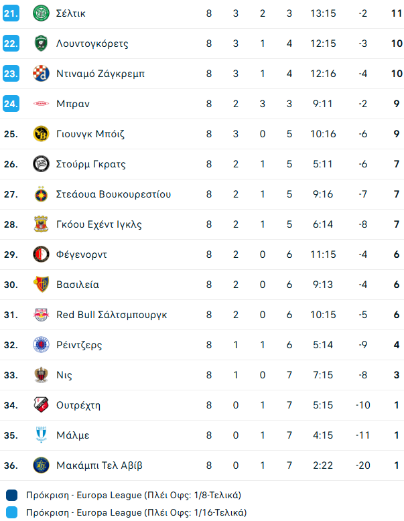Click the Celtic club crest icon
The image size is (404, 521).
coord(41,13)
